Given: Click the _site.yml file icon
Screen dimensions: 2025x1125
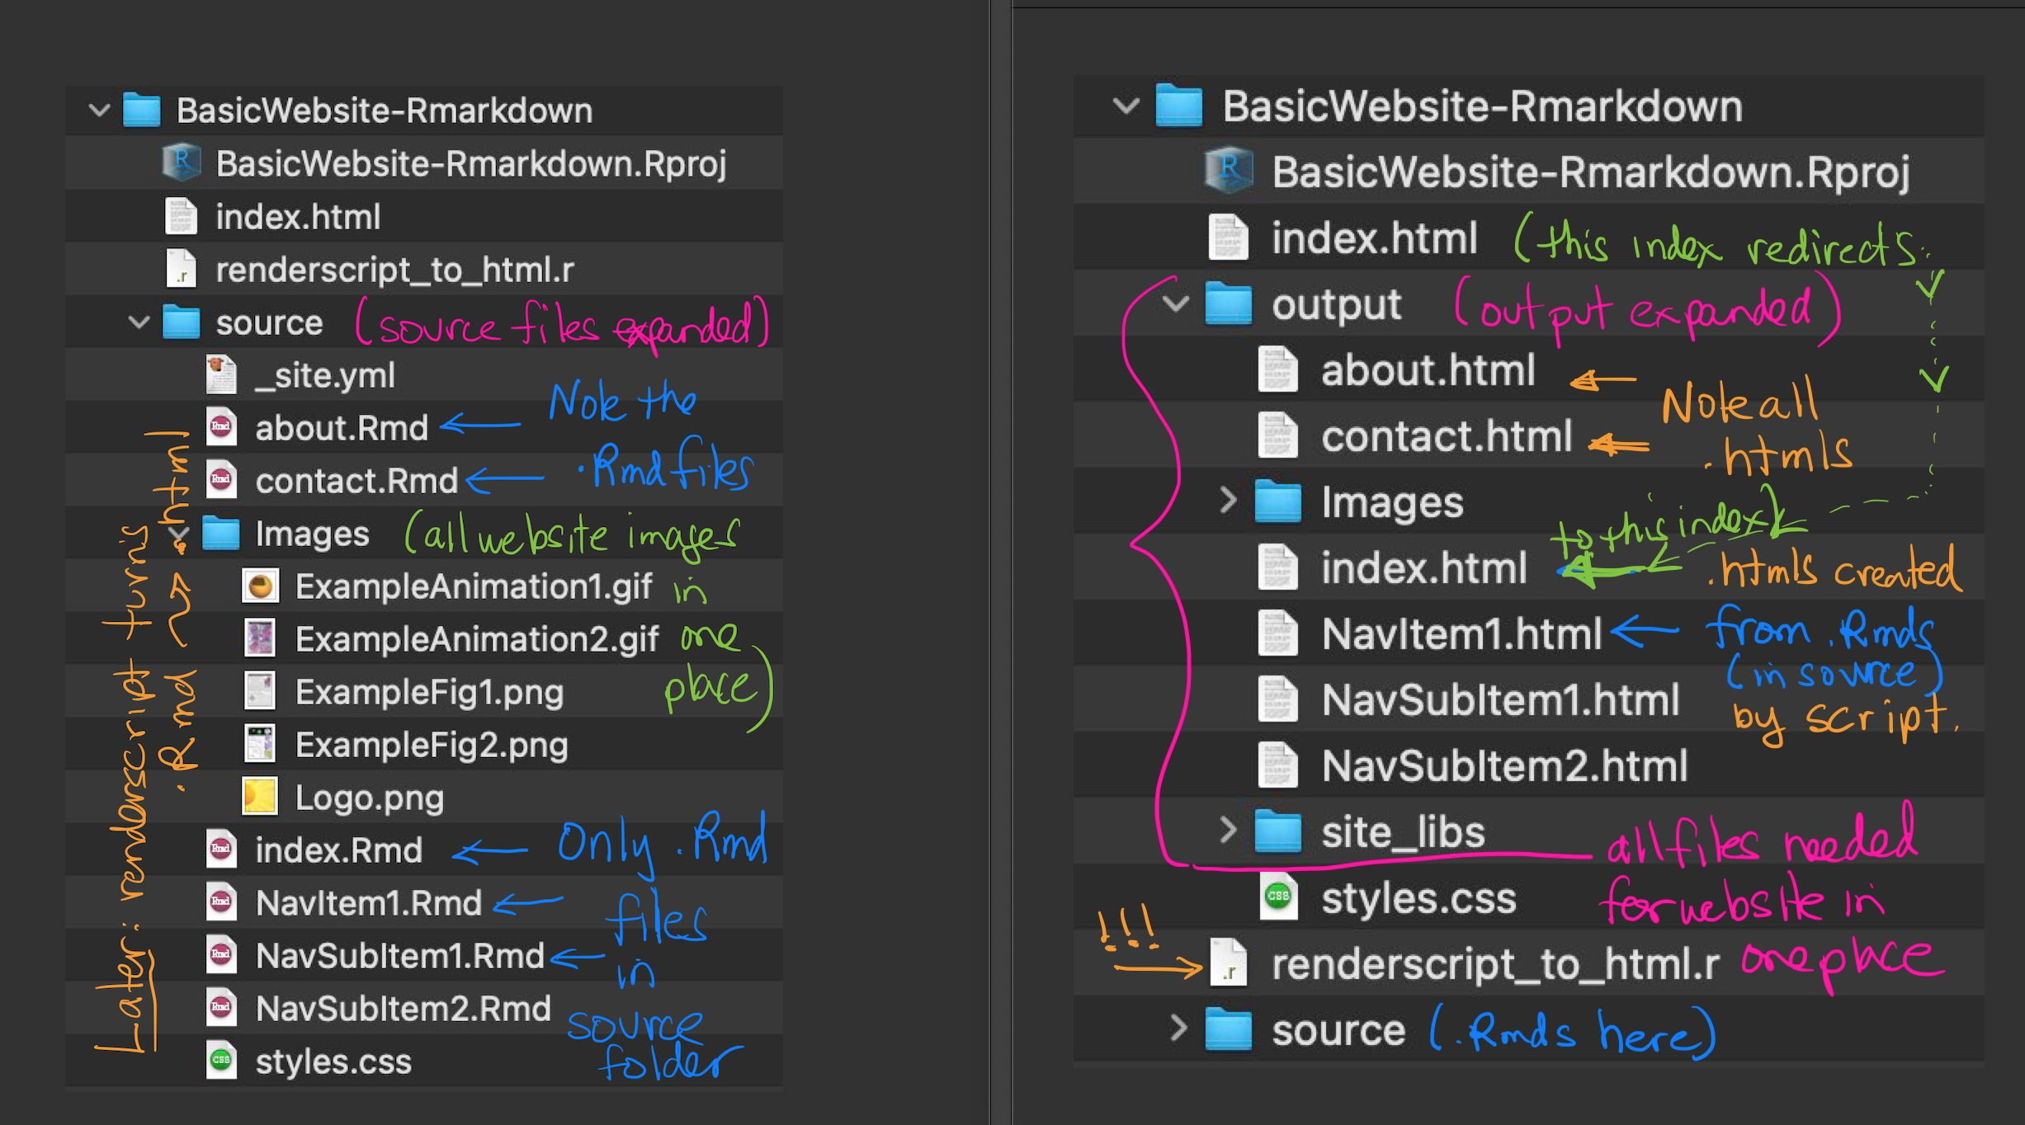Looking at the screenshot, I should tap(221, 374).
